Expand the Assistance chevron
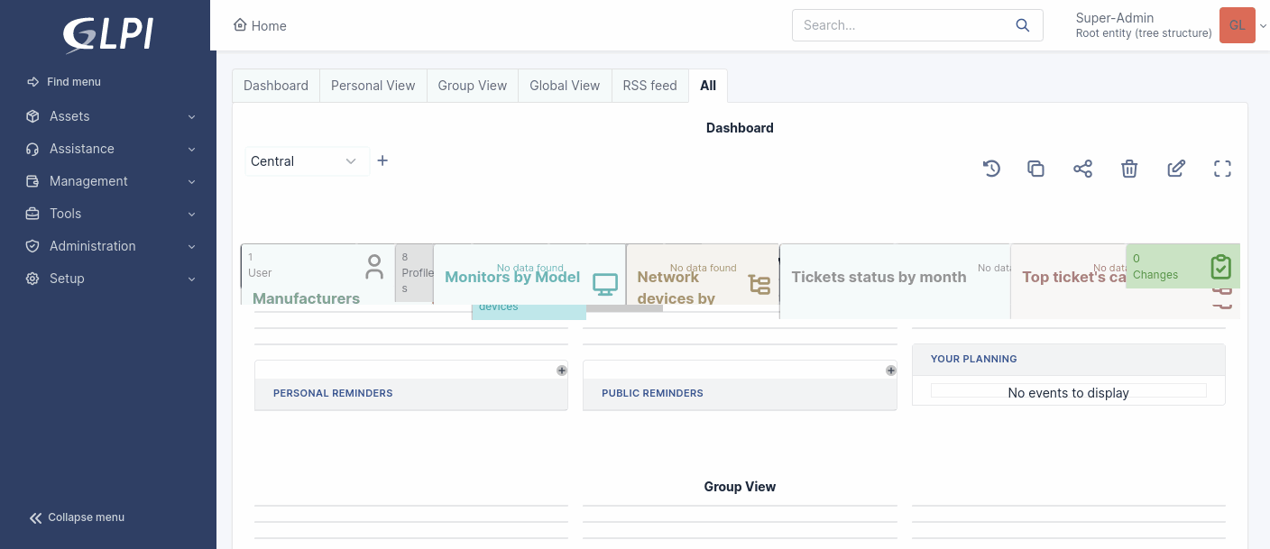1270x549 pixels. pyautogui.click(x=191, y=150)
